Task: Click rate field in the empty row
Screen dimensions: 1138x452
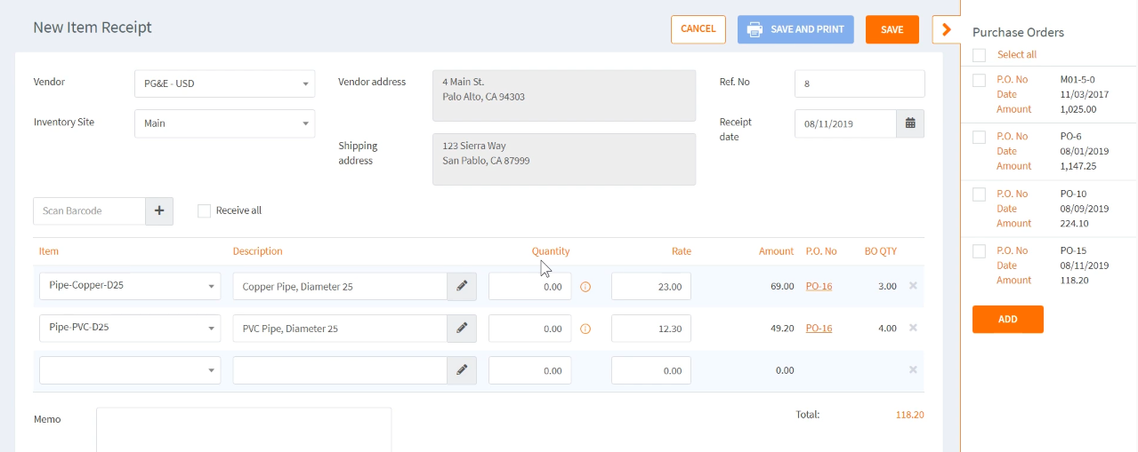Action: pyautogui.click(x=651, y=370)
